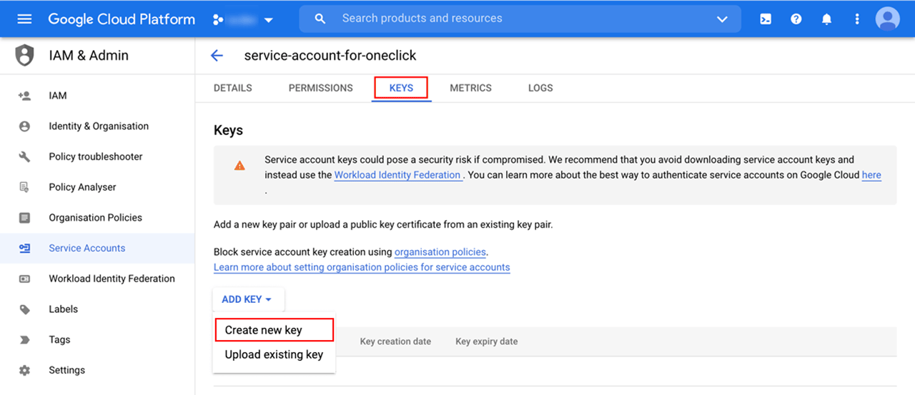This screenshot has height=395, width=915.
Task: Expand the search bar dropdown chevron
Action: click(723, 19)
